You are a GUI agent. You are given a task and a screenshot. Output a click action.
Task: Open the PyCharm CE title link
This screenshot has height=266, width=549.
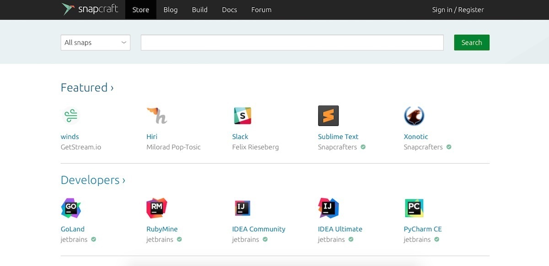tap(423, 229)
